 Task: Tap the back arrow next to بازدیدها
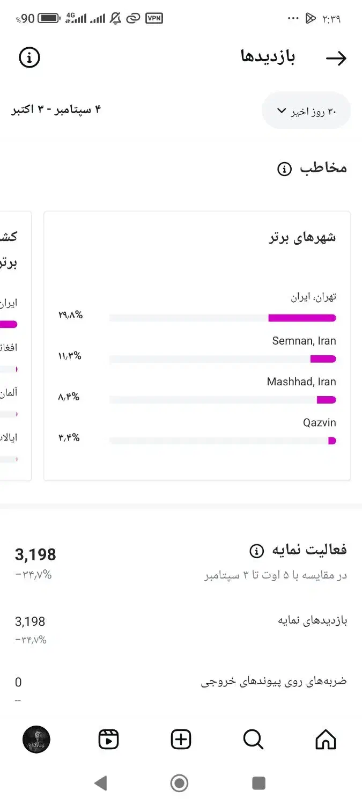[336, 58]
